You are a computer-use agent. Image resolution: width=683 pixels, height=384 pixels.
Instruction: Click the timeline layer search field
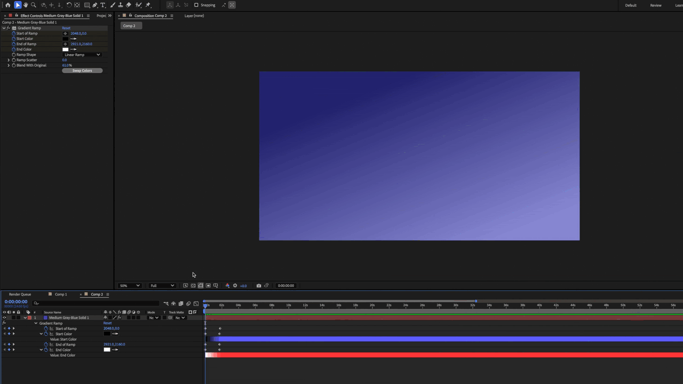click(96, 303)
